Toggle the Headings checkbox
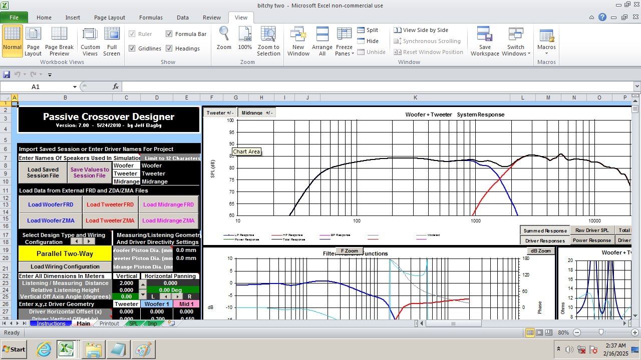The height and width of the screenshot is (360, 641). [x=169, y=48]
